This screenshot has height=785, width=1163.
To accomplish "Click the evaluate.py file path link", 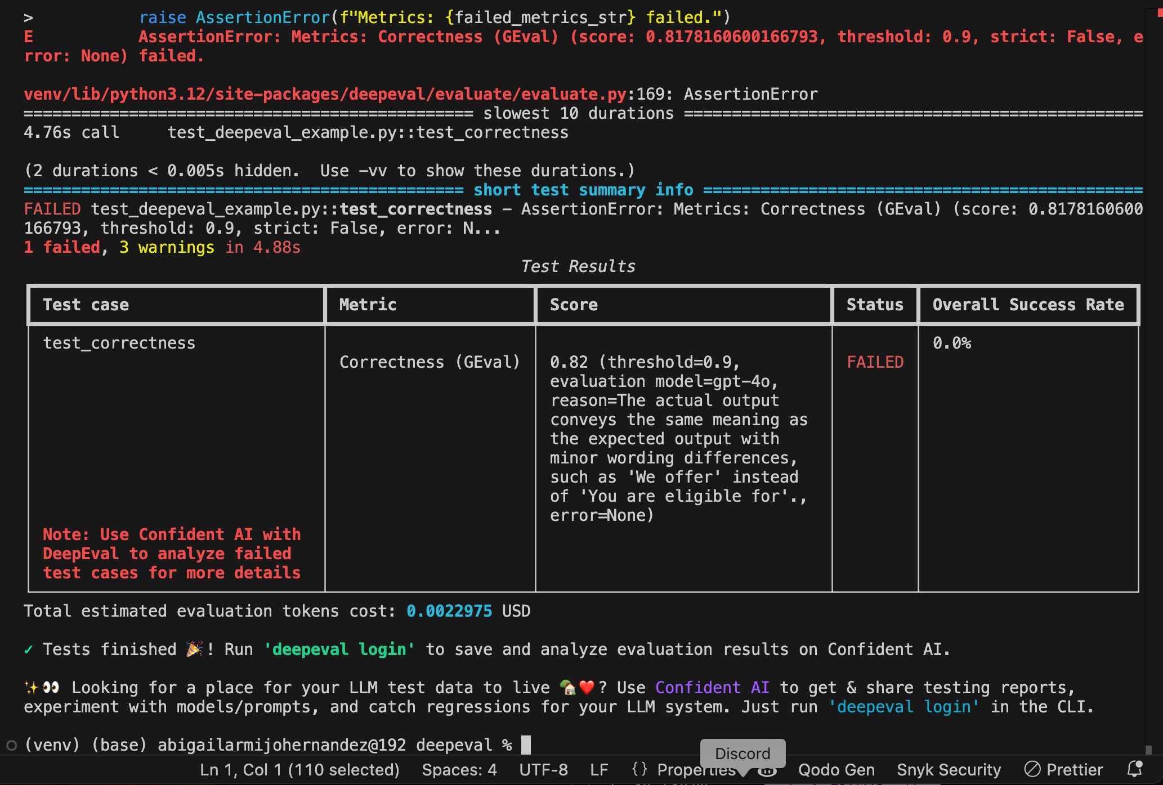I will pos(325,94).
